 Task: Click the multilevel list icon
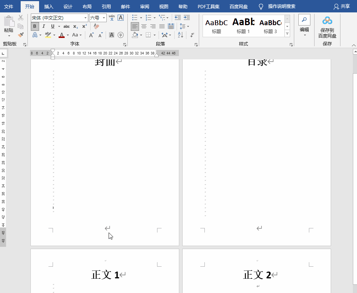point(162,18)
